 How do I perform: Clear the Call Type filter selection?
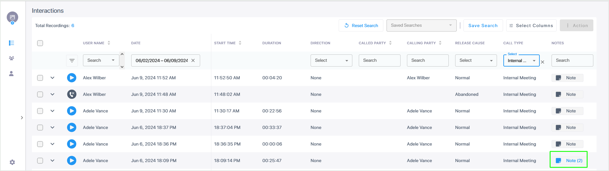pyautogui.click(x=543, y=62)
